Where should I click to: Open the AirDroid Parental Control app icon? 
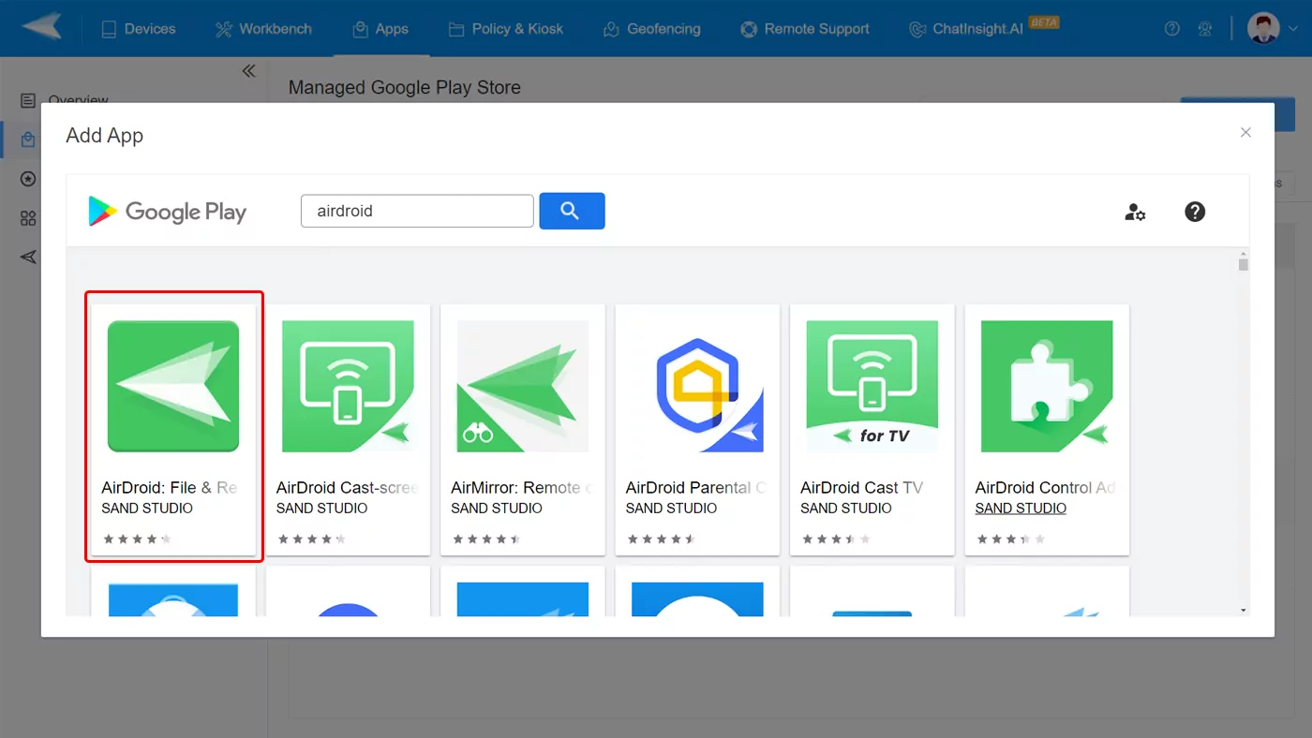tap(697, 387)
